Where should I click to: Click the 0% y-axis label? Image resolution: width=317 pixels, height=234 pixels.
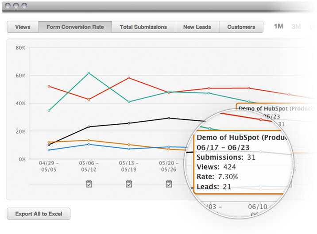22,159
